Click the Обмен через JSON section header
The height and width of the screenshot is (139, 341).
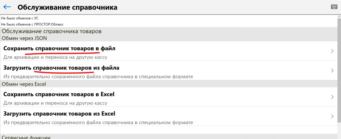pos(24,38)
